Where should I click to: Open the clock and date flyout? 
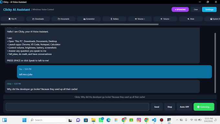click(208, 120)
